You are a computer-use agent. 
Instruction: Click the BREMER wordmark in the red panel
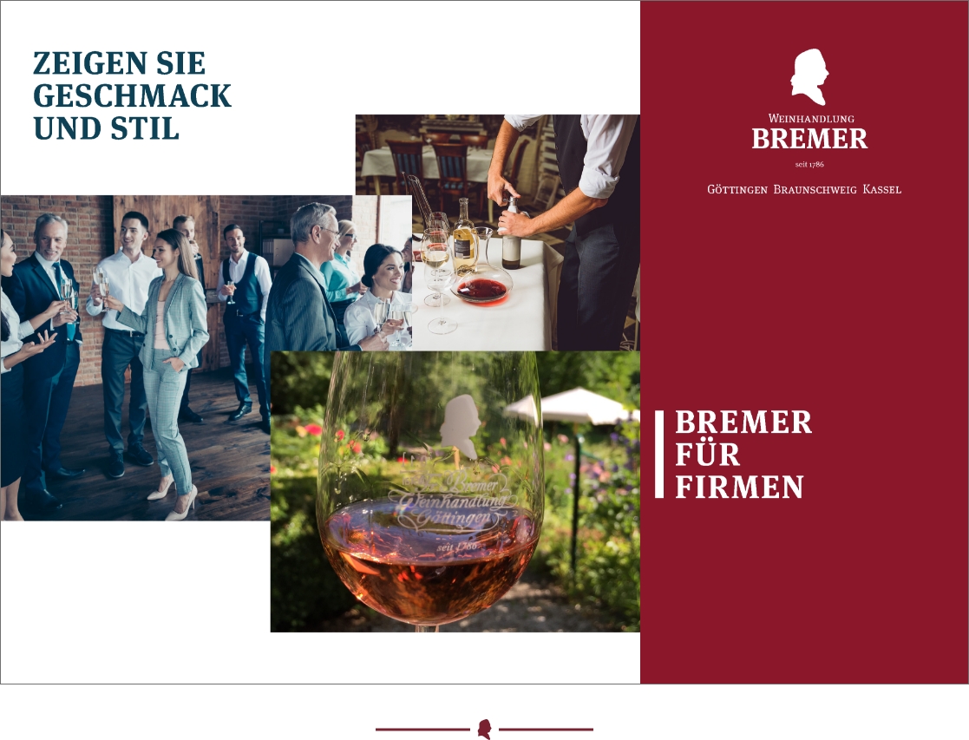(x=809, y=139)
